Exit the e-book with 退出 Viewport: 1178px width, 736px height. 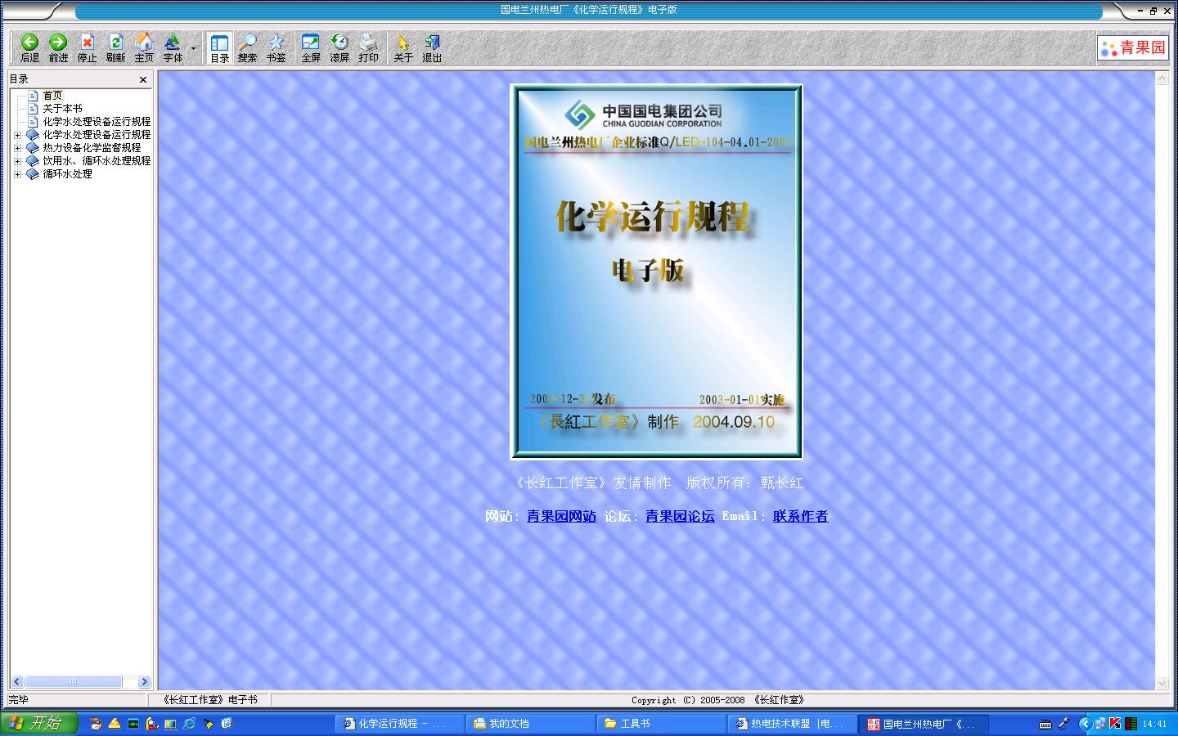click(x=432, y=48)
